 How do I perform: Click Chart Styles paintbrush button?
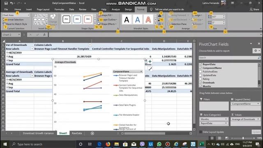pos(150,69)
